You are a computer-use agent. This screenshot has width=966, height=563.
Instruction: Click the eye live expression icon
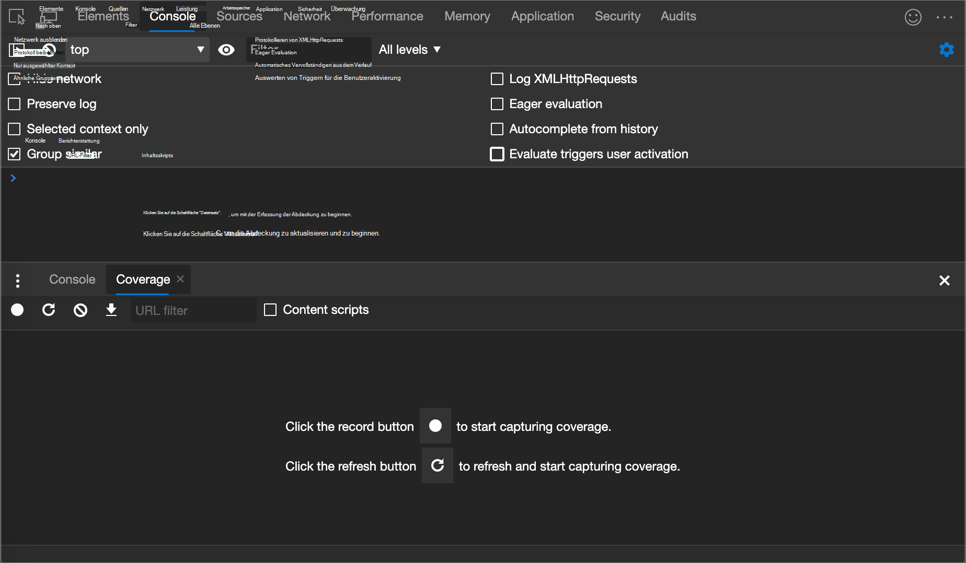226,50
